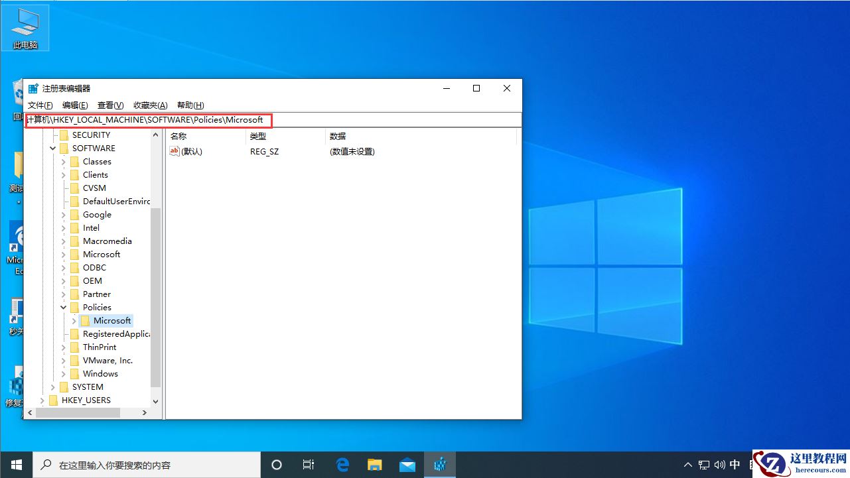The height and width of the screenshot is (478, 850).
Task: Open the Windows Start menu
Action: (16, 464)
